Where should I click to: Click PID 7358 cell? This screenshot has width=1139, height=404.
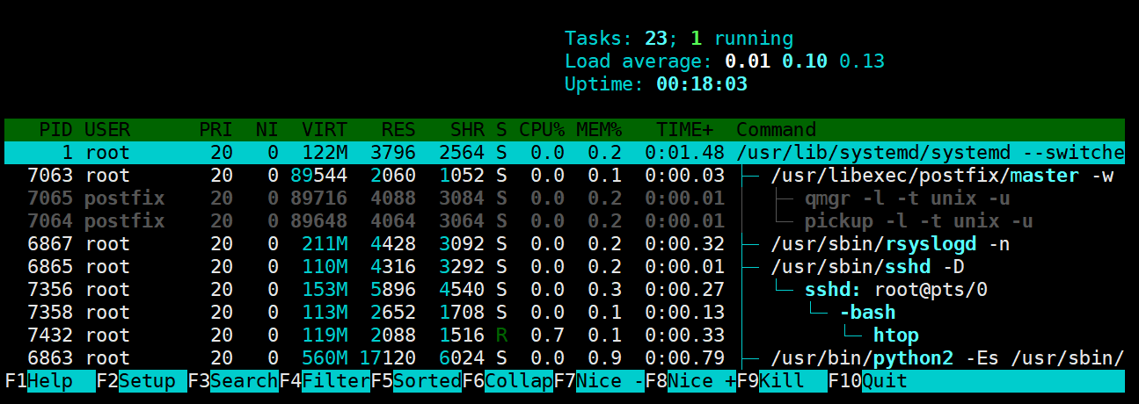point(50,313)
